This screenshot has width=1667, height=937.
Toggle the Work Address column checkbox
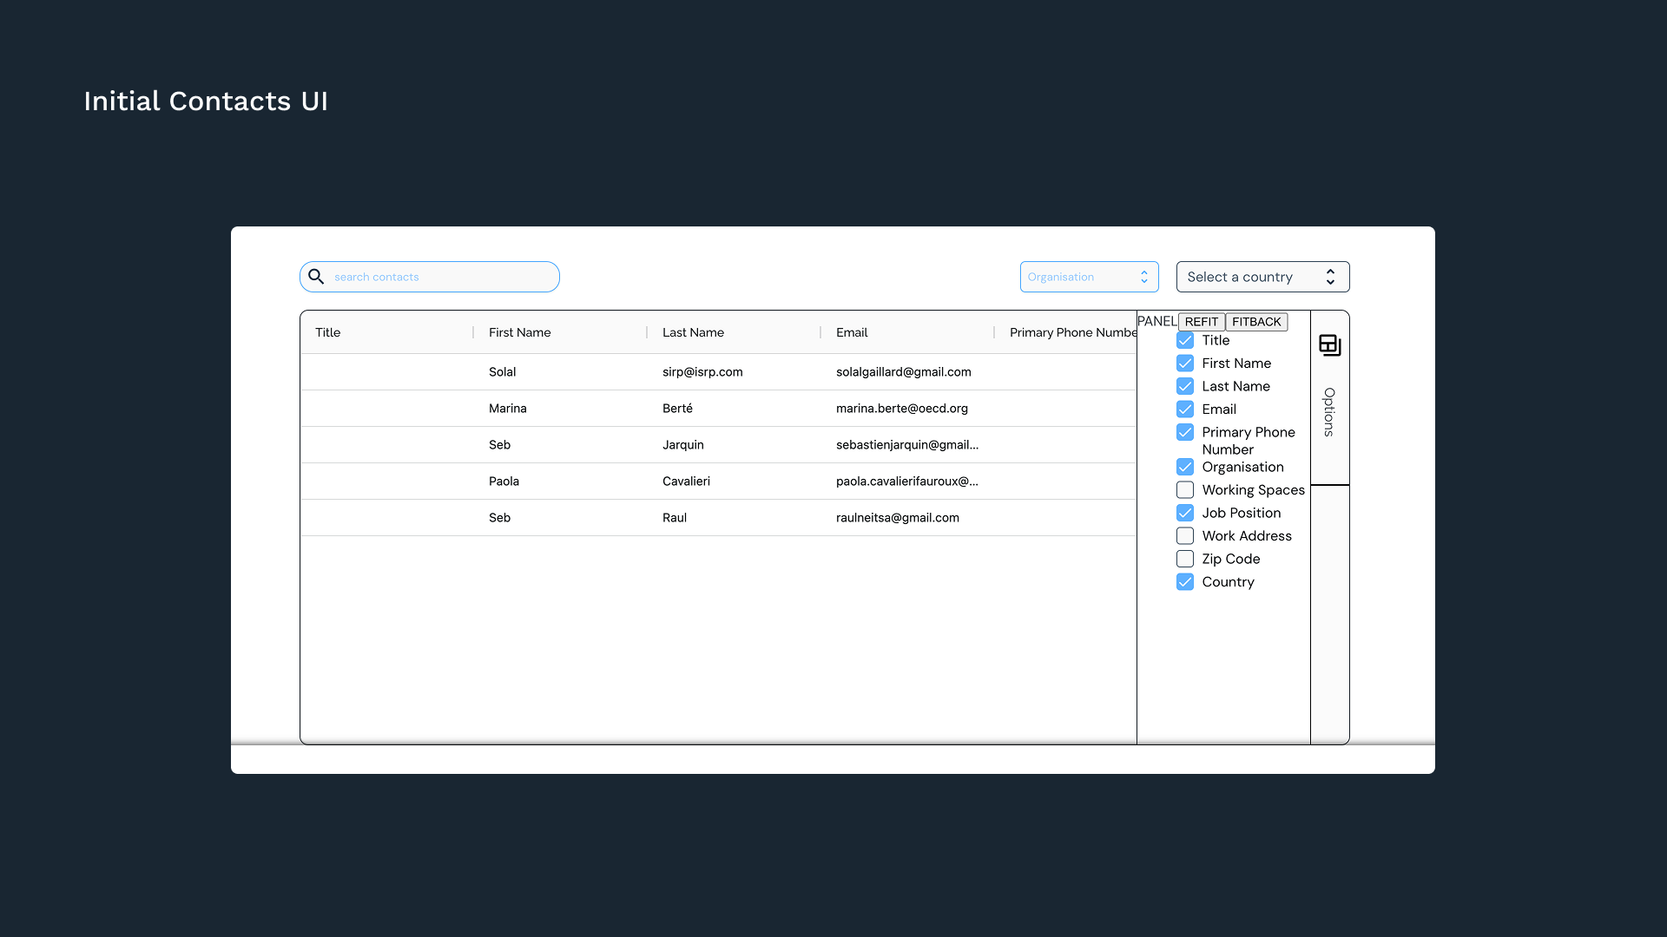[1185, 536]
